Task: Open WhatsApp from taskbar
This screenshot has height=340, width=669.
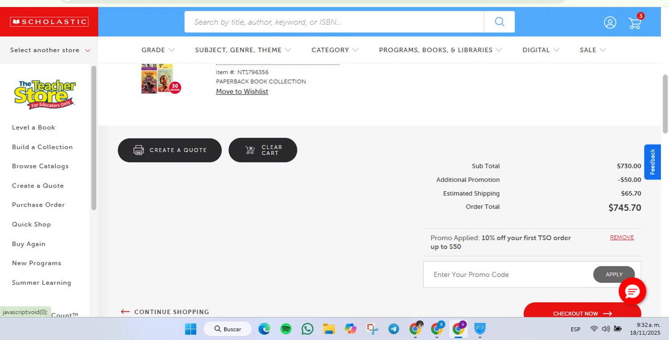Action: [307, 329]
